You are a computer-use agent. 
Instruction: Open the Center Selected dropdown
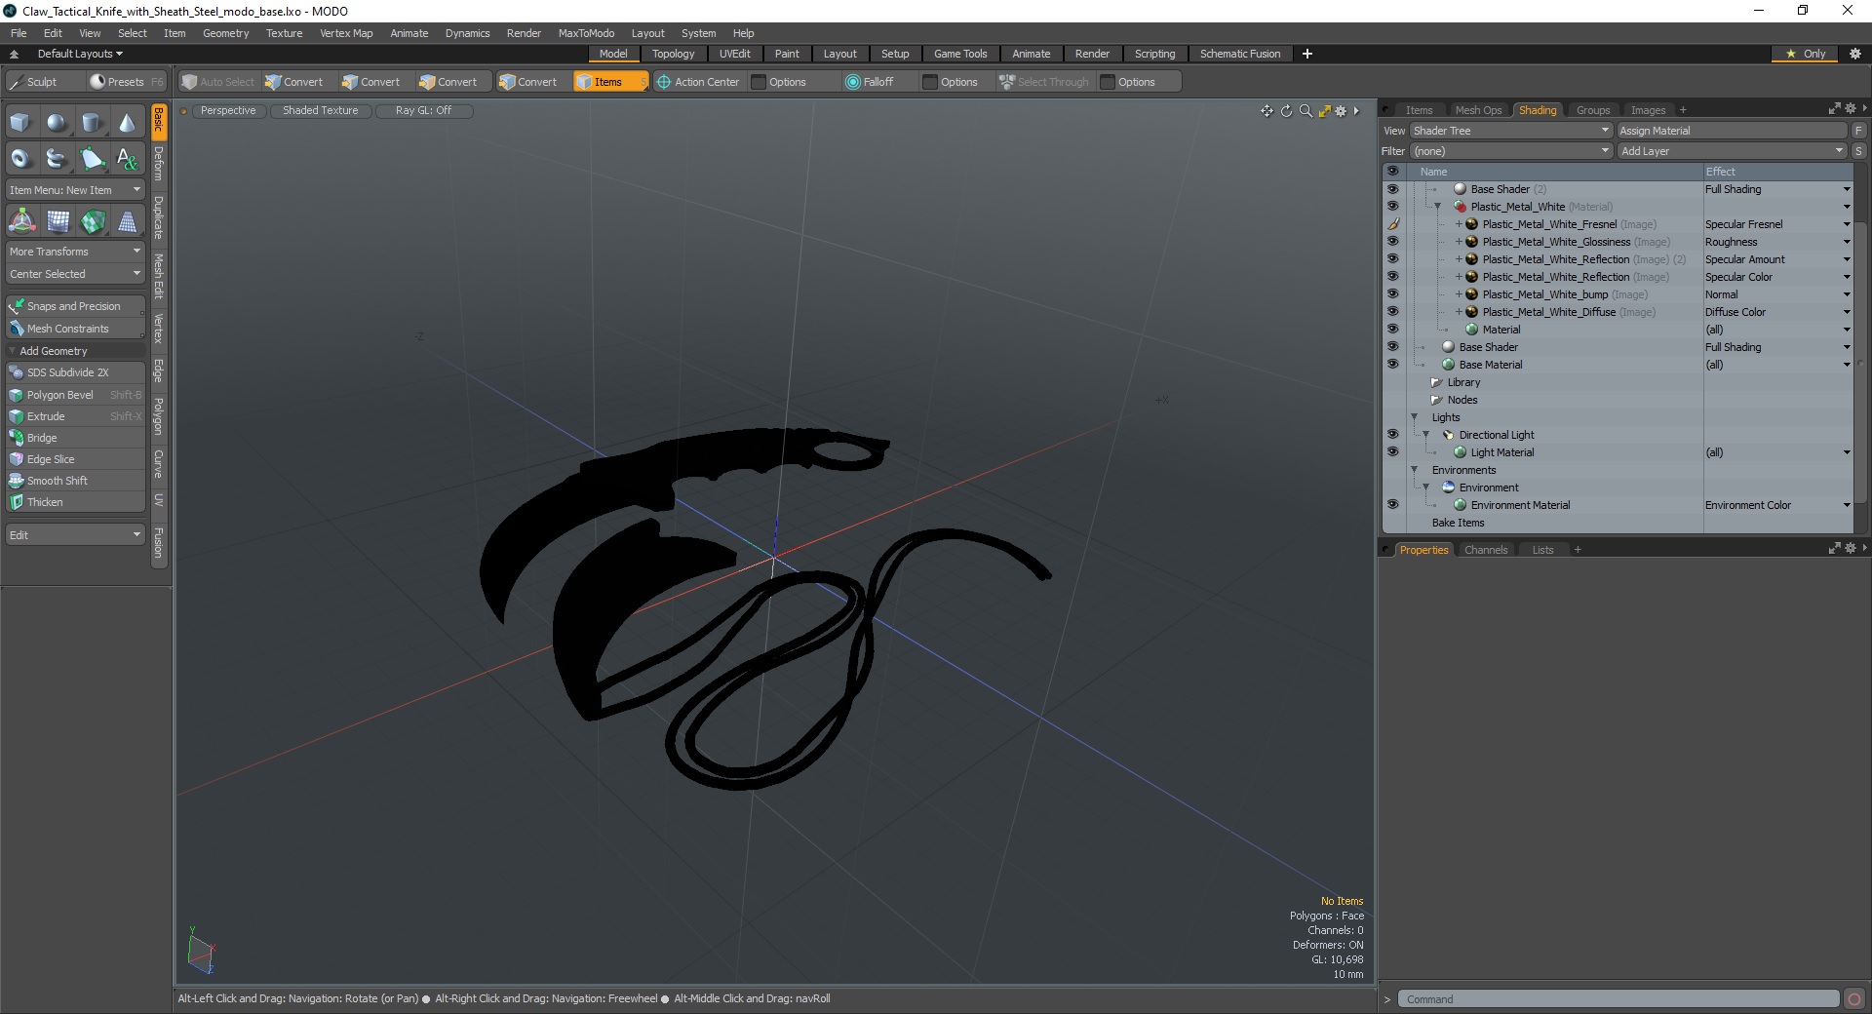coord(76,274)
